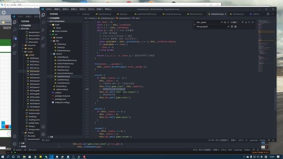The image size is (283, 159).
Task: Open webpack.config.js in explorer
Action: pos(62,102)
